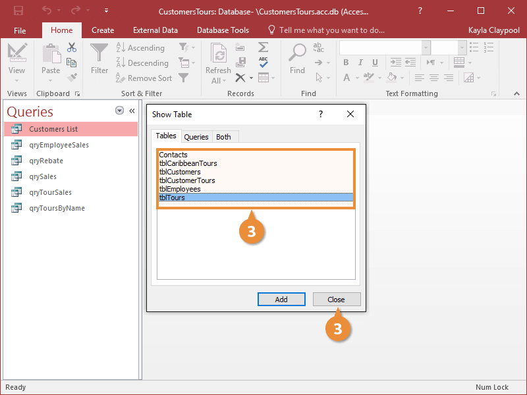The image size is (527, 395).
Task: Open the File menu
Action: tap(20, 30)
